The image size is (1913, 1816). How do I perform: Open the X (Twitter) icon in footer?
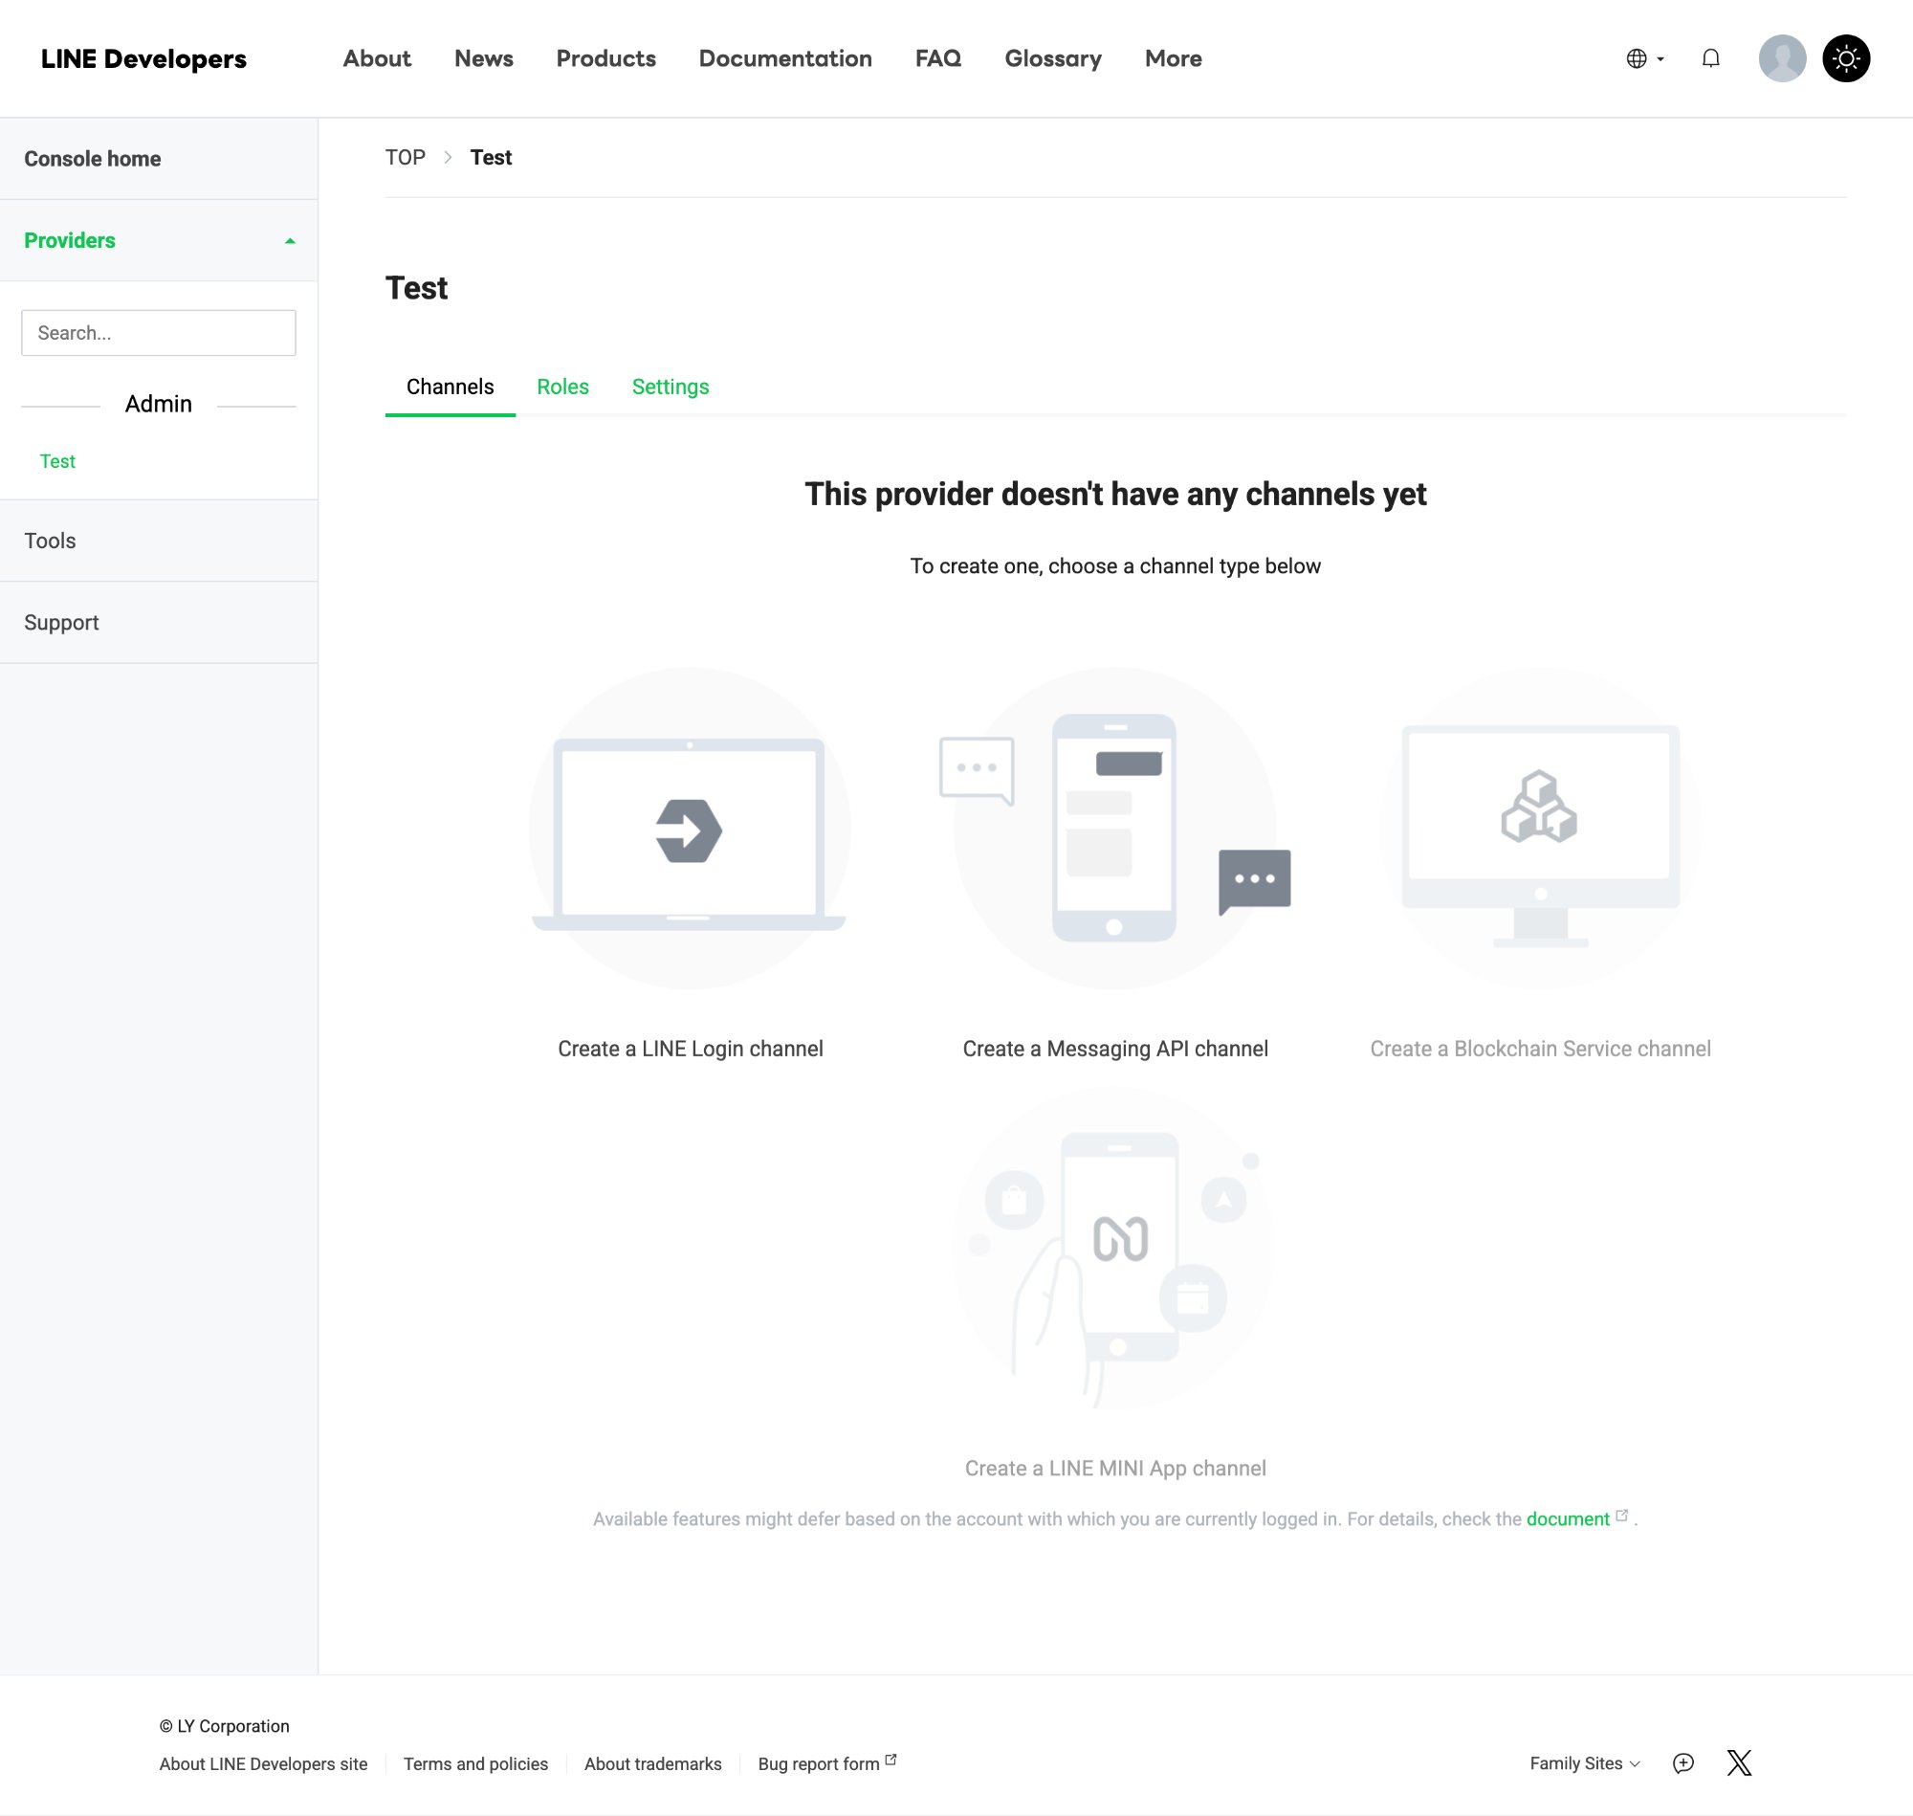1739,1762
